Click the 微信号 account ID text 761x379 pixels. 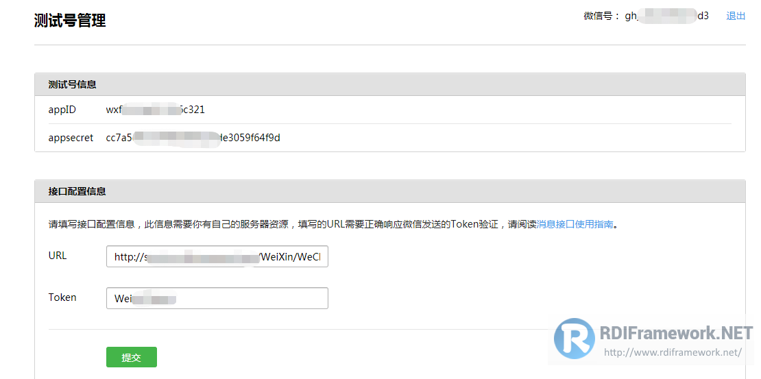tap(667, 16)
